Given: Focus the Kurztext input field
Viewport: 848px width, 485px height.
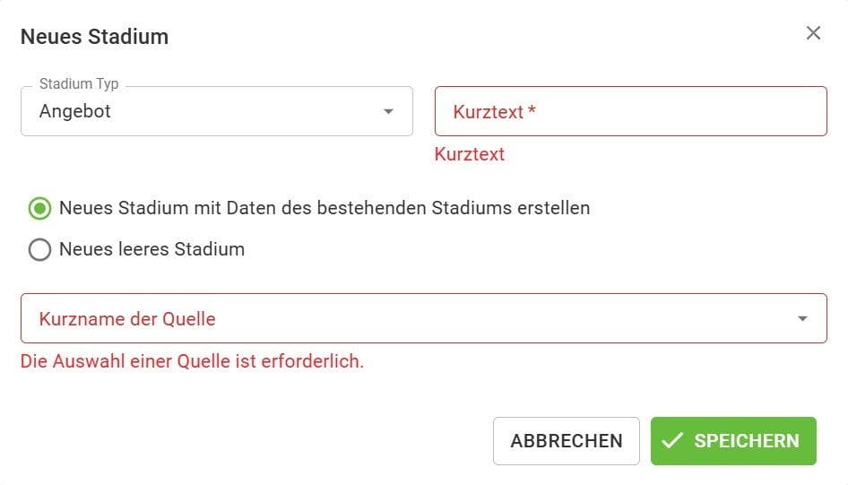Looking at the screenshot, I should tap(630, 112).
